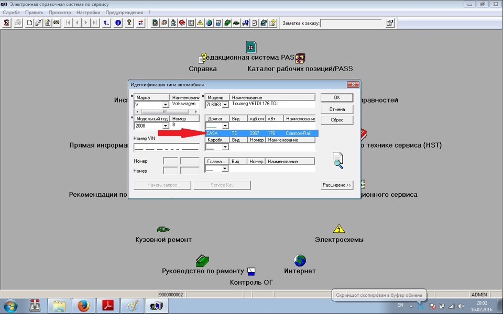This screenshot has width=503, height=314.
Task: Open the ? help menu
Action: coord(149,13)
